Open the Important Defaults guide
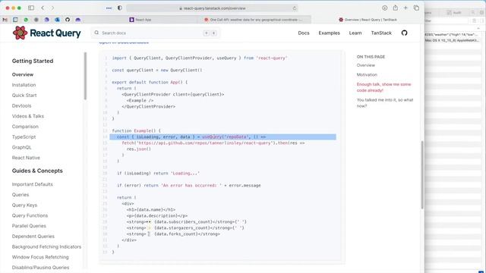Viewport: 486px width, 273px height. coord(32,184)
